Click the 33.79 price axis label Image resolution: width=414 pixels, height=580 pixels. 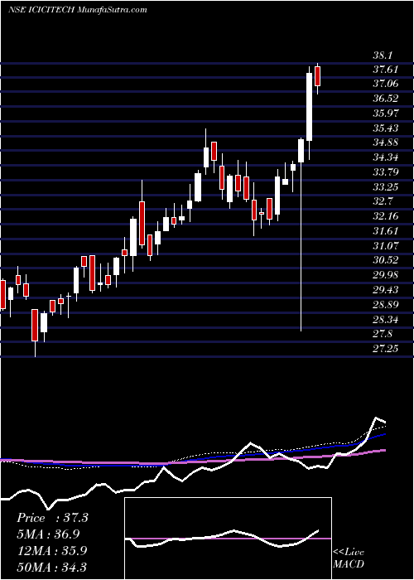click(386, 172)
